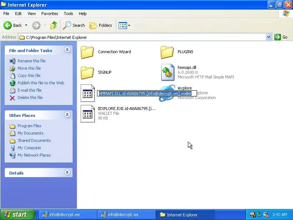293x220 pixels.
Task: Open the Search pane from toolbar
Action: coord(74,25)
